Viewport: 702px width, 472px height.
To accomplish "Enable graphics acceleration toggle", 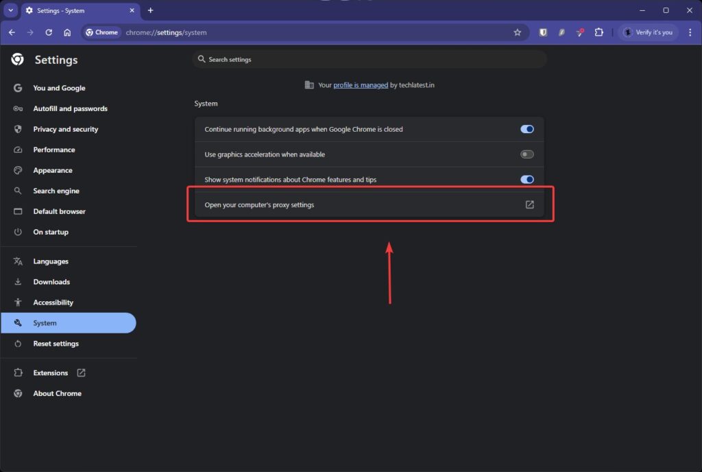I will click(527, 154).
